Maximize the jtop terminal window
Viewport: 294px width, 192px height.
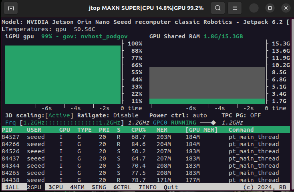271,8
